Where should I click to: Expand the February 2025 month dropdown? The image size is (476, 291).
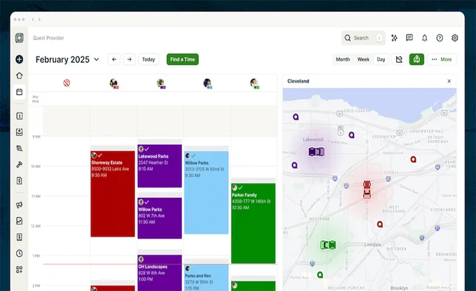[x=96, y=59]
